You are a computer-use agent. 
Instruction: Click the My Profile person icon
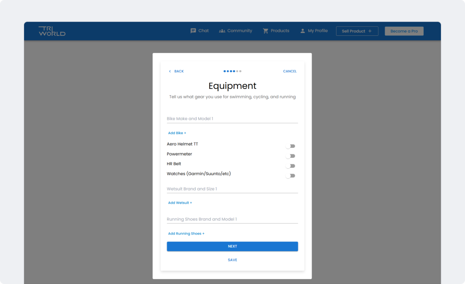pos(302,30)
